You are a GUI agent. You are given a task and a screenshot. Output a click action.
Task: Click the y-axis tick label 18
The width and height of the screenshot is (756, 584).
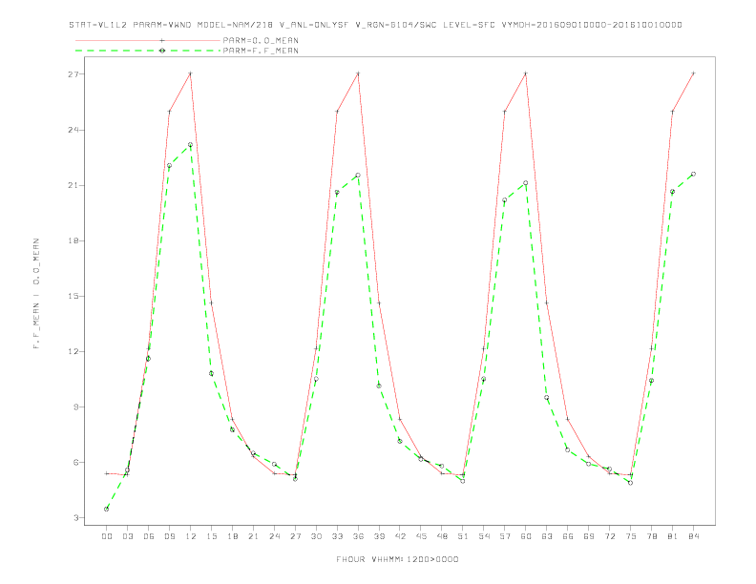click(x=73, y=240)
